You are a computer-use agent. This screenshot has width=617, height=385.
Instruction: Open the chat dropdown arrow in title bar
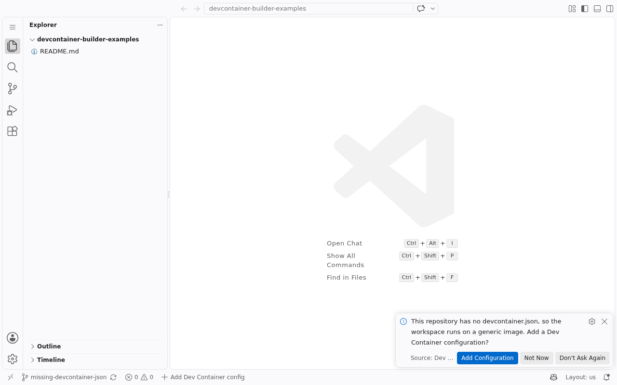pyautogui.click(x=433, y=9)
